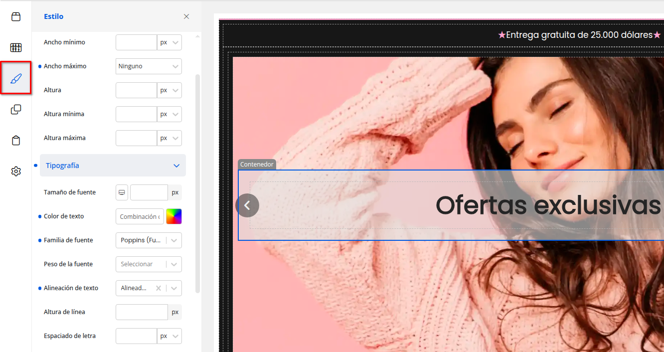Click the Altura de línea input field
This screenshot has width=664, height=352.
coord(142,312)
